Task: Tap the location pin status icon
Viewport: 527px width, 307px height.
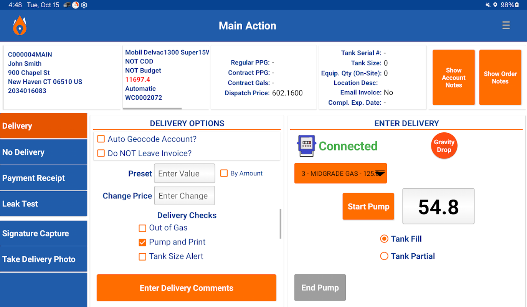Action: click(x=495, y=5)
